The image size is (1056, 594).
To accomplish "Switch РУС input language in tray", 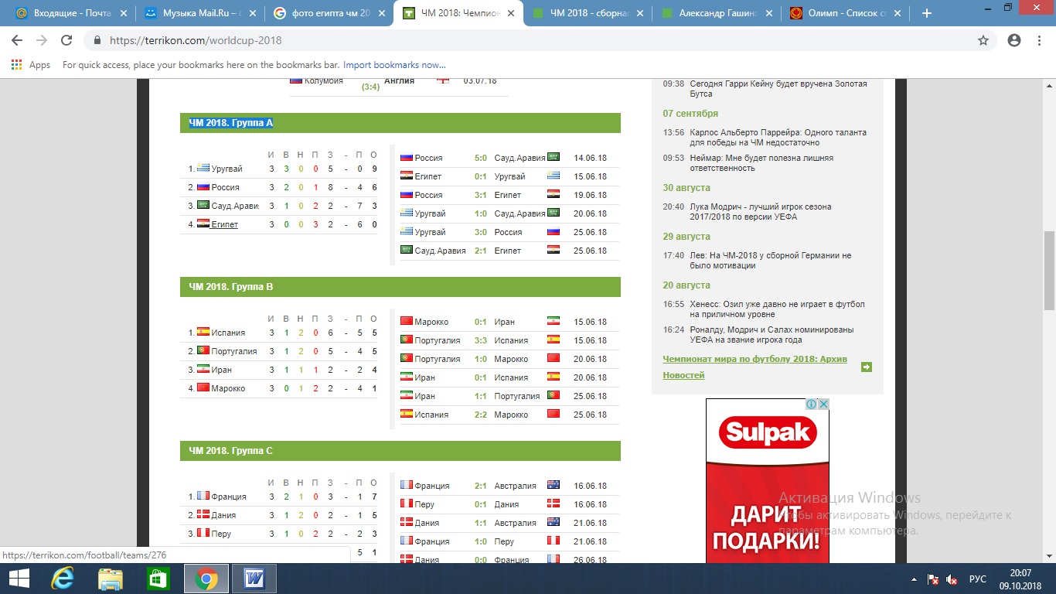I will (978, 579).
